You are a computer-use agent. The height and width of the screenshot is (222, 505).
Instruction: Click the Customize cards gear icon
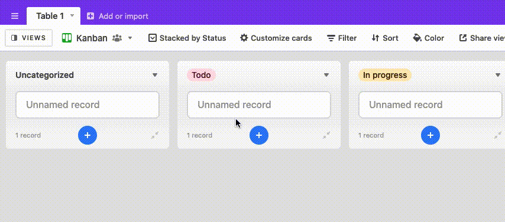coord(244,38)
